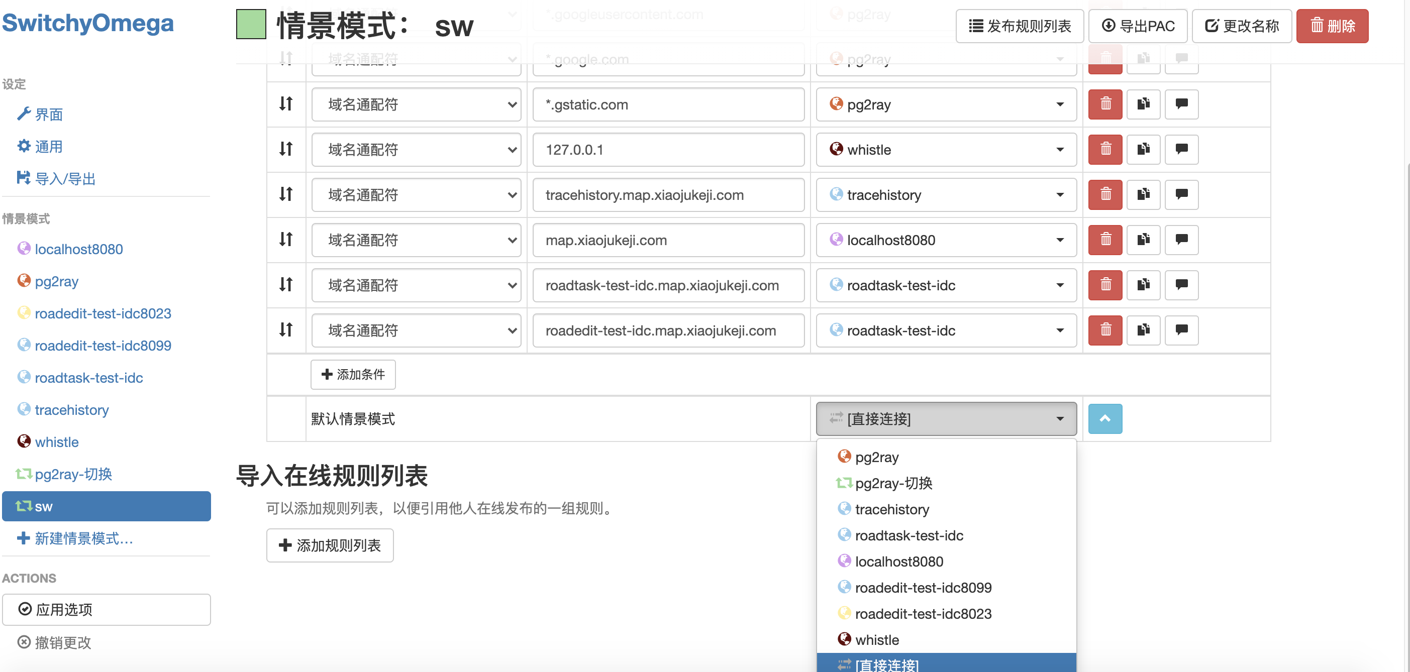The width and height of the screenshot is (1410, 672).
Task: Click the undo icon beside 撤销更改
Action: pos(24,643)
